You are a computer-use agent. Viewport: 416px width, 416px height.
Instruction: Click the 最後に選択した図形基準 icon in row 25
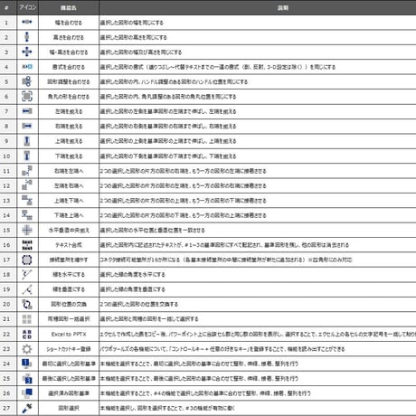27,378
